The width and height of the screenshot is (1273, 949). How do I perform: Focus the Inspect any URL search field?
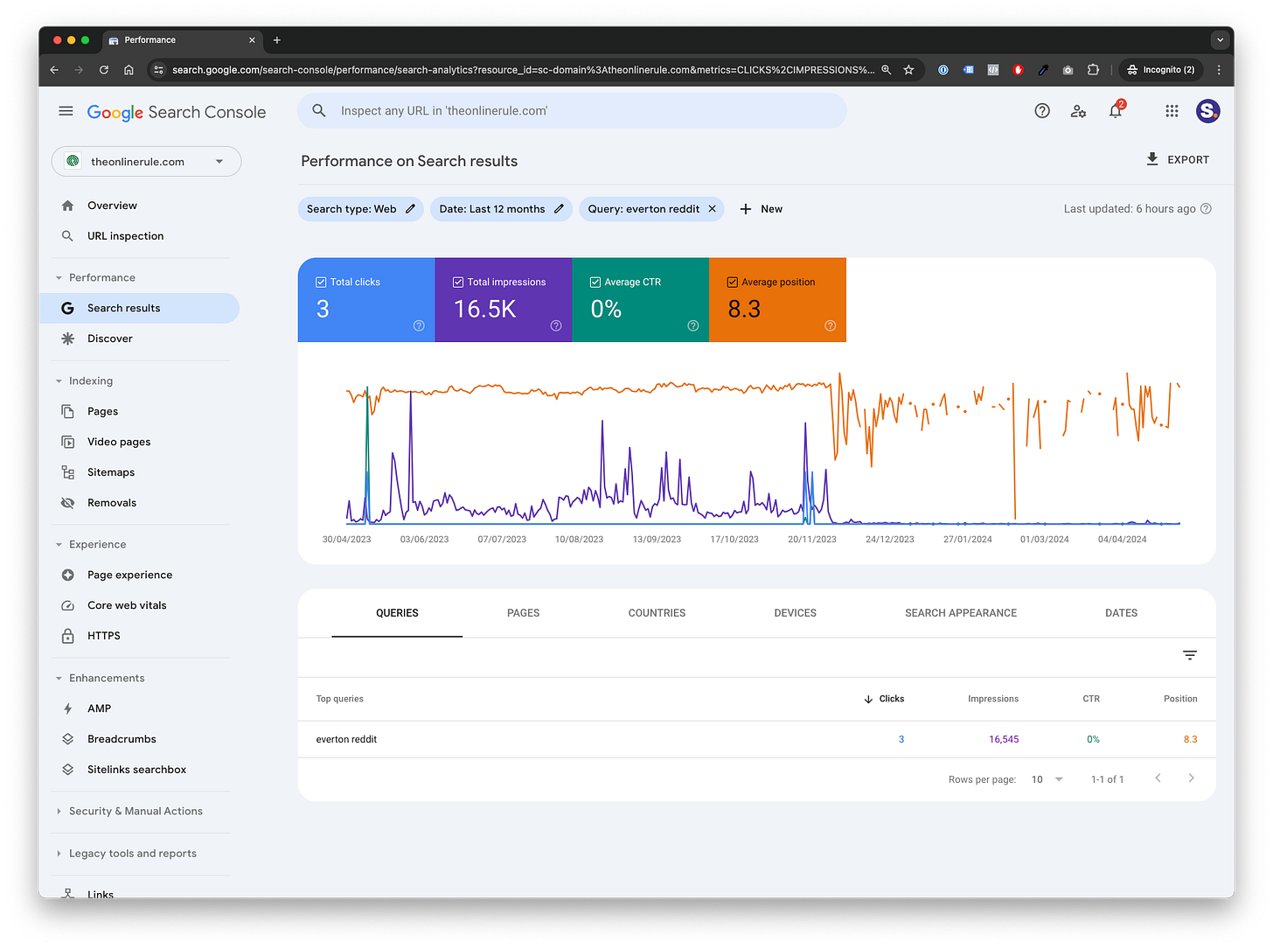click(x=572, y=111)
